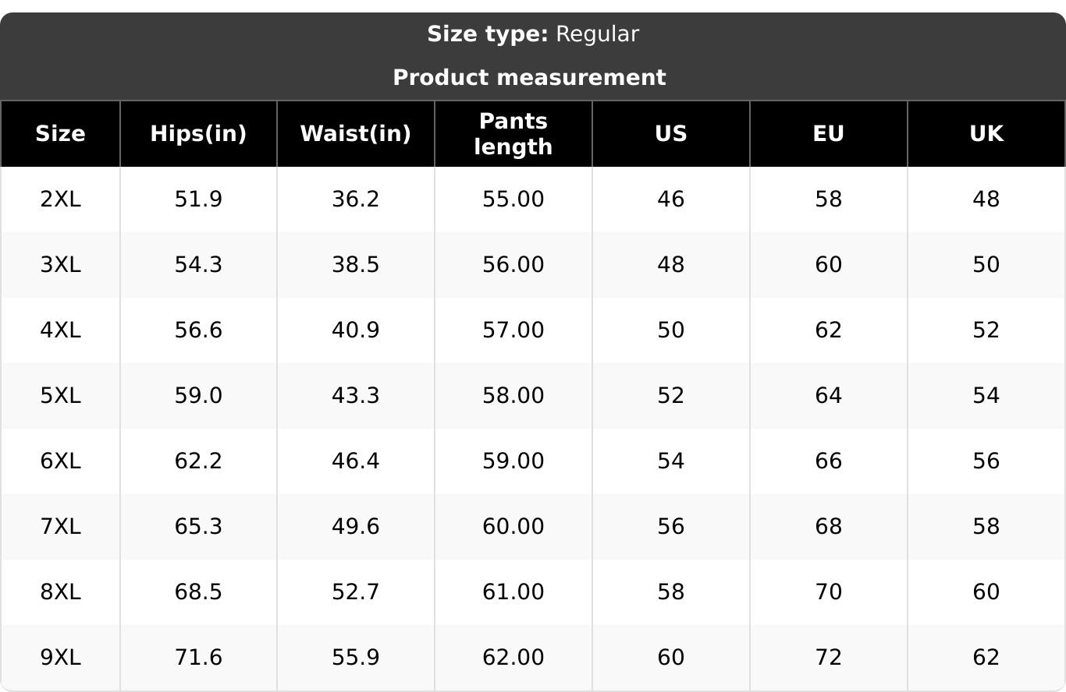Click the 8XL size cell
Screen dimensions: 1066x692
coord(60,592)
